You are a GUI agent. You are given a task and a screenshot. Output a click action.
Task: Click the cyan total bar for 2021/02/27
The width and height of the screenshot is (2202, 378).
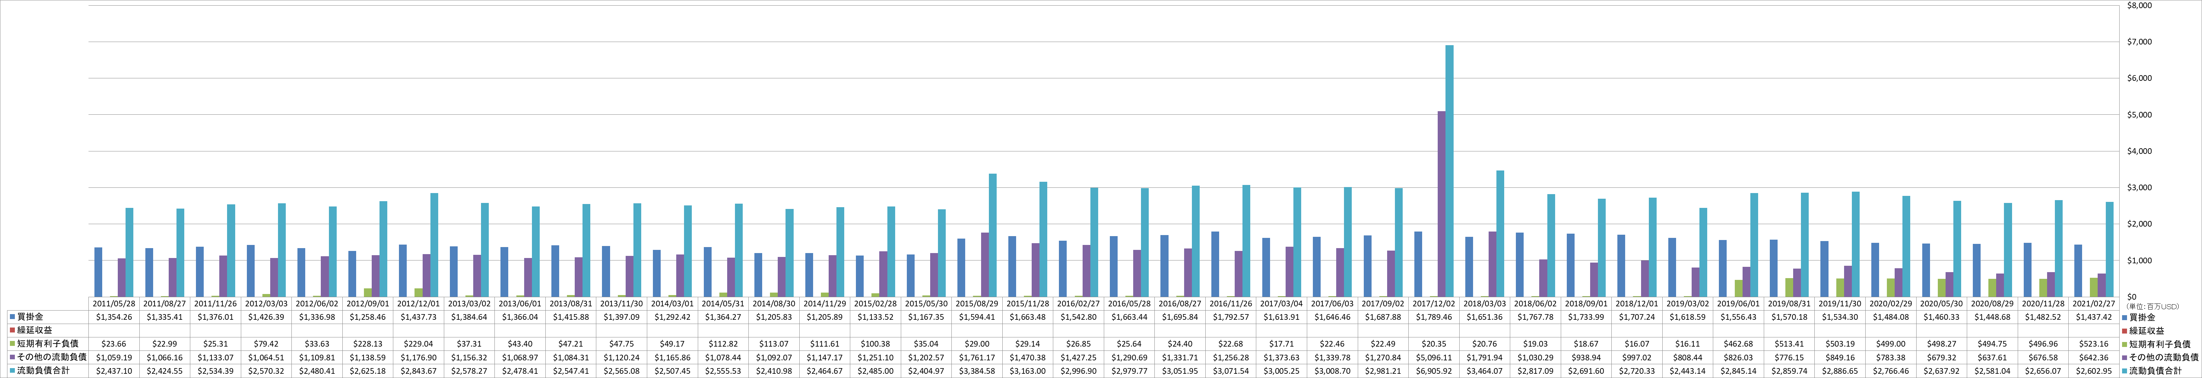click(2109, 249)
